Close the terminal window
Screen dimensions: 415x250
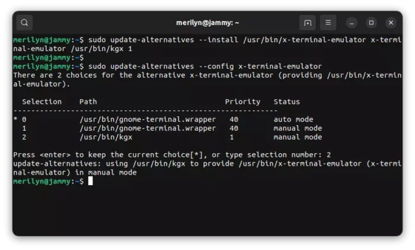391,23
